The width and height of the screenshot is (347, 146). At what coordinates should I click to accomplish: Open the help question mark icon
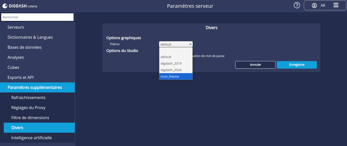coord(297,5)
